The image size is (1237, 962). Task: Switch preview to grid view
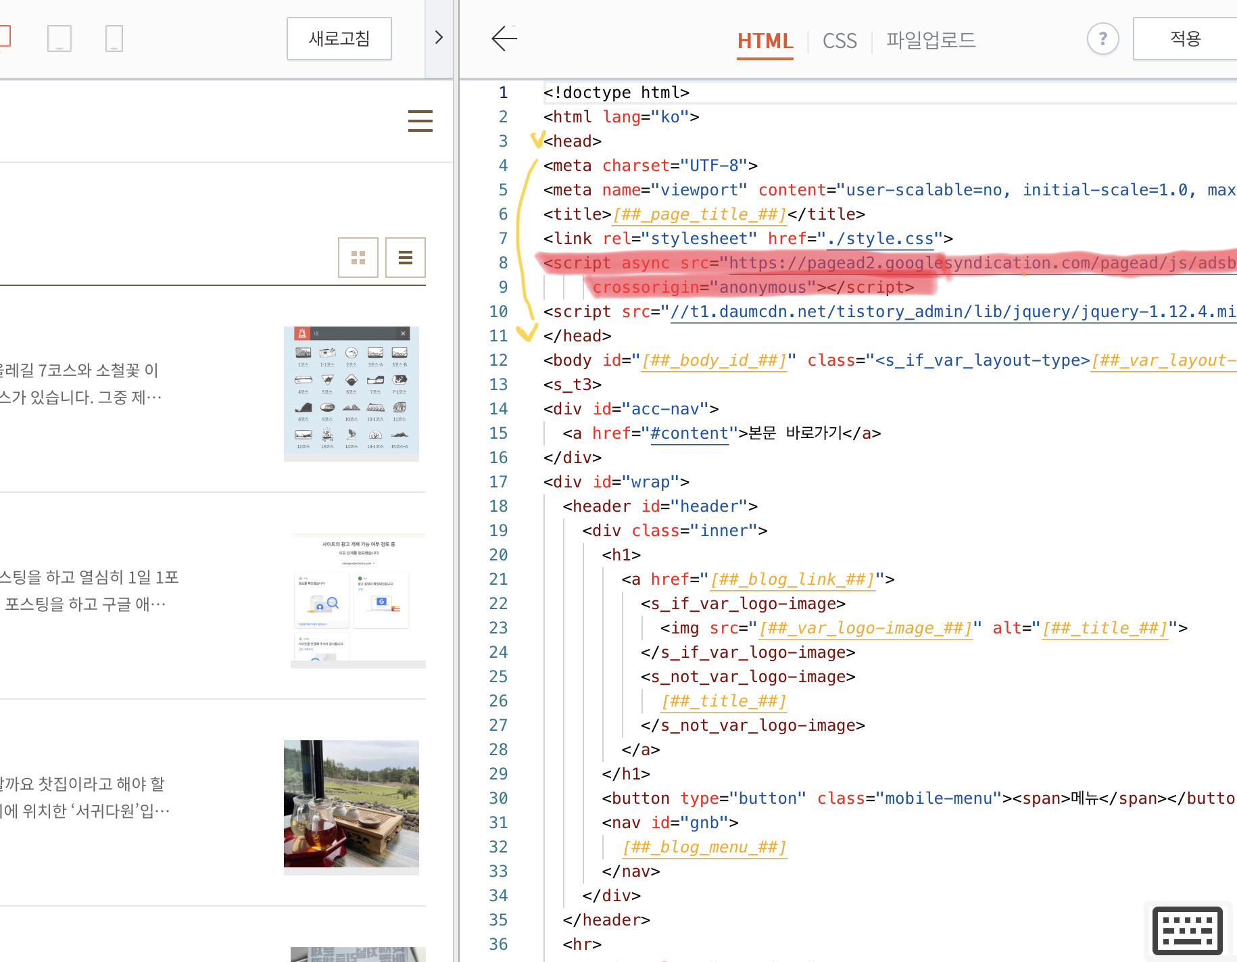pos(358,258)
